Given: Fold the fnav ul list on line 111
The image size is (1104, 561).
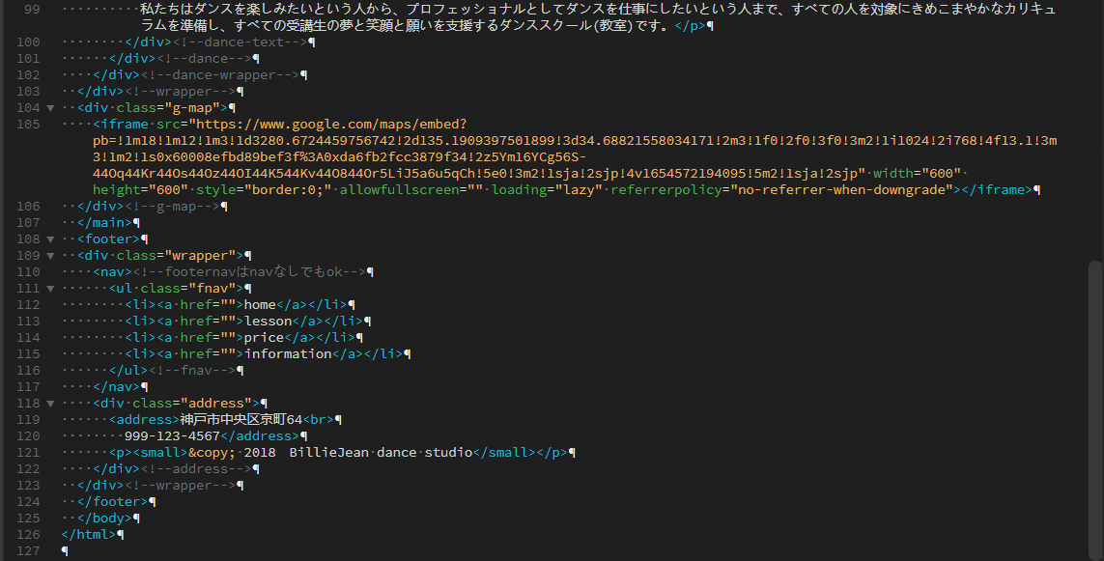Looking at the screenshot, I should [x=50, y=288].
